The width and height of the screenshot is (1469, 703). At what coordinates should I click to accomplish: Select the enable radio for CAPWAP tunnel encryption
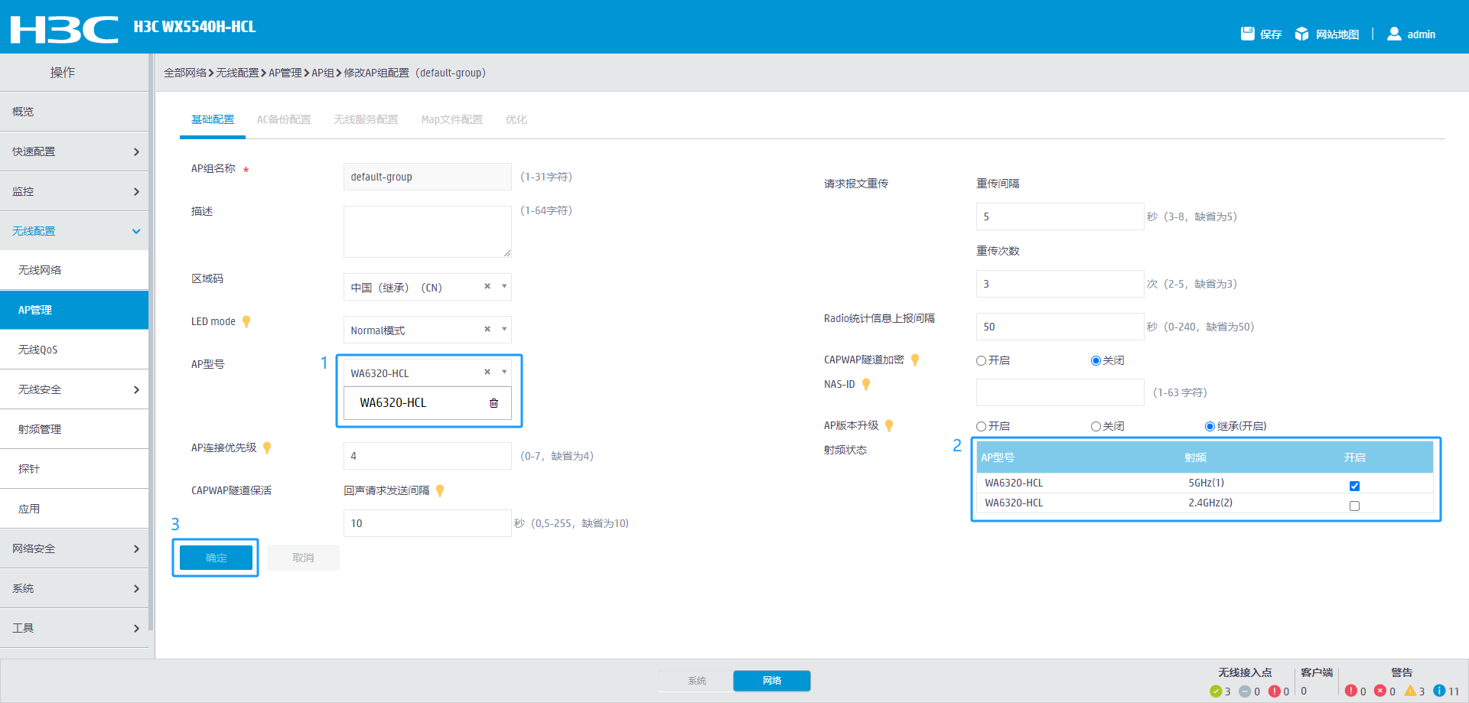tap(981, 361)
